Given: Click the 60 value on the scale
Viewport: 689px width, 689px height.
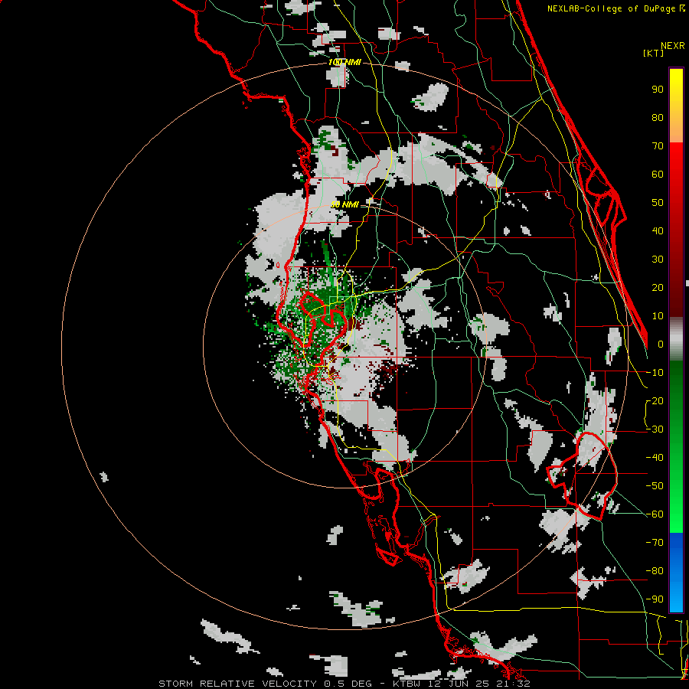Looking at the screenshot, I should (x=658, y=175).
